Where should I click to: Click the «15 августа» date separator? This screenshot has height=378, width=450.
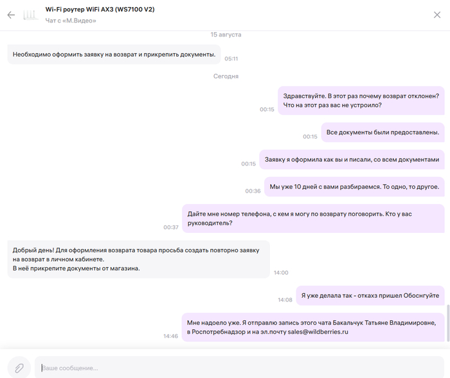tap(226, 34)
